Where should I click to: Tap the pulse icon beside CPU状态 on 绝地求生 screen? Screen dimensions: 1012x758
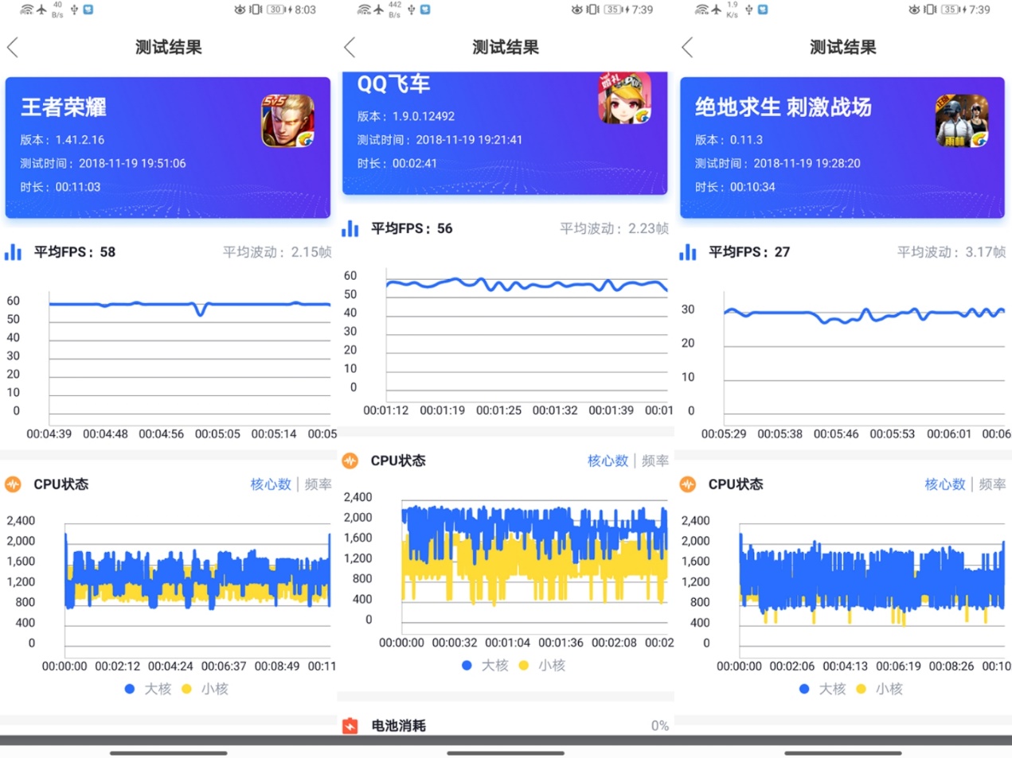pos(687,484)
